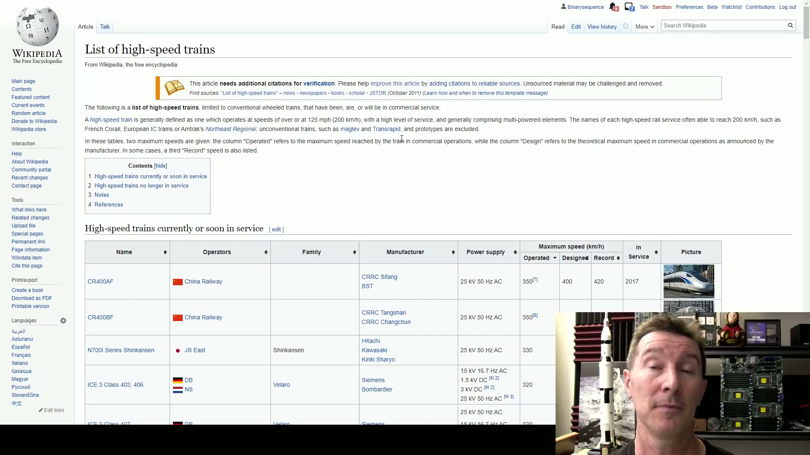The image size is (810, 455).
Task: Expand the More dropdown menu
Action: pos(645,27)
